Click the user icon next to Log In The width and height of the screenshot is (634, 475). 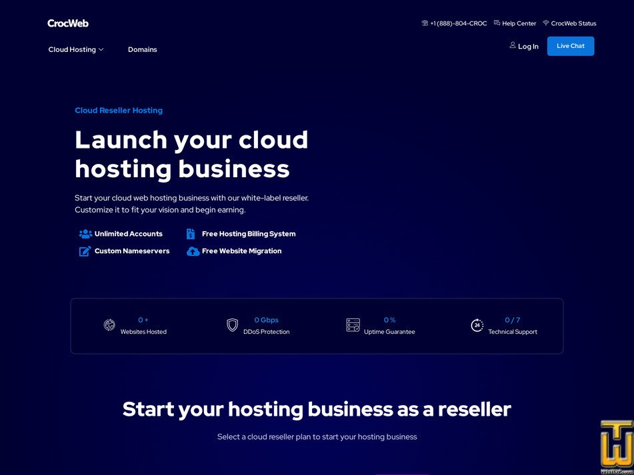click(x=513, y=45)
